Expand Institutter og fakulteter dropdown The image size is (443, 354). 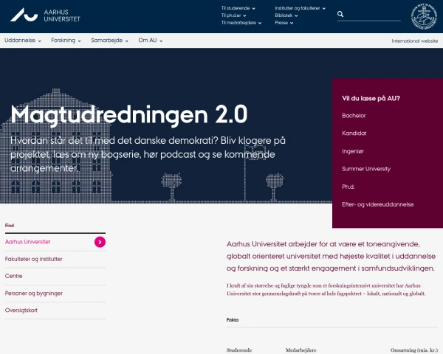coord(300,8)
